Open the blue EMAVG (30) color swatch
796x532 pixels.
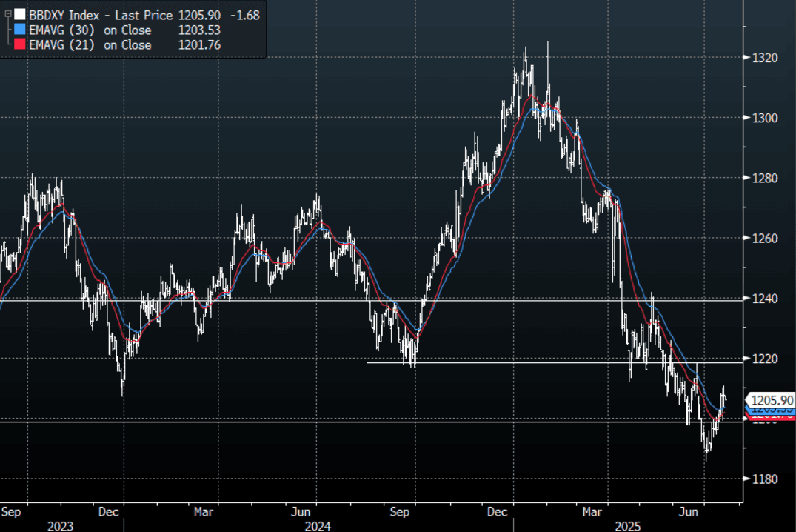click(x=19, y=30)
